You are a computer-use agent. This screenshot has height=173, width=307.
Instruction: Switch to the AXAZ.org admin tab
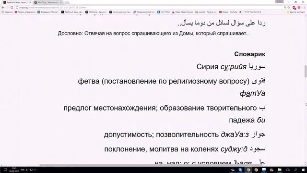[48, 2]
